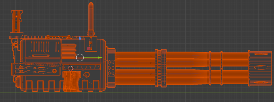274x102 pixels.
Task: Select the rear sight tower at left
Action: pos(17,22)
